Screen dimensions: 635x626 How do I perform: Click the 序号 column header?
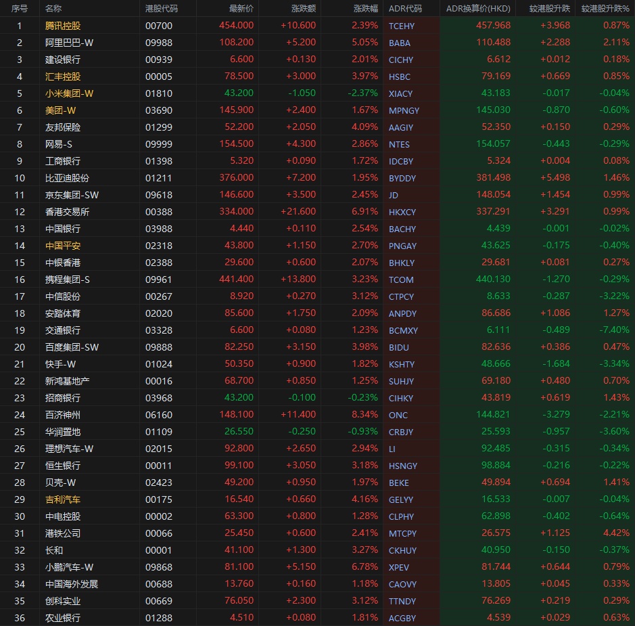[x=20, y=9]
